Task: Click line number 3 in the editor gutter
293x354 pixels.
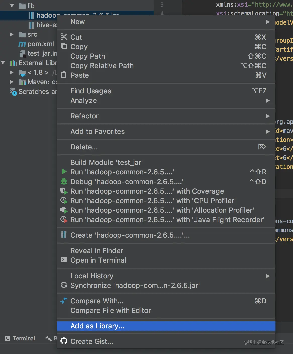Action: pos(162,5)
